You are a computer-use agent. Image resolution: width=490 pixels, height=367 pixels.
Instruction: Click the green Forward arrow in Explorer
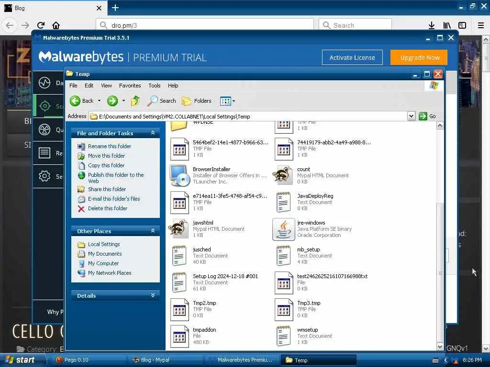(x=112, y=101)
